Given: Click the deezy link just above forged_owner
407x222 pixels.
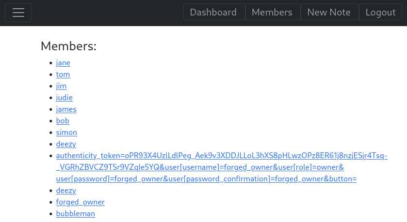Looking at the screenshot, I should (66, 191).
